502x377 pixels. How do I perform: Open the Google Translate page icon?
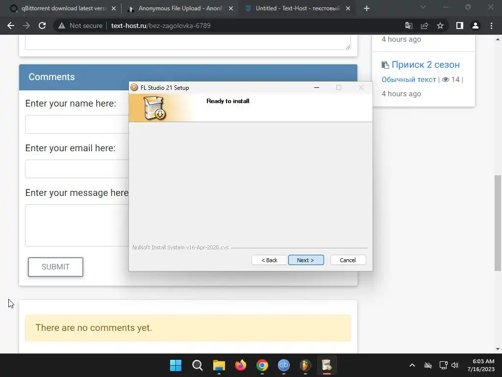click(x=409, y=26)
